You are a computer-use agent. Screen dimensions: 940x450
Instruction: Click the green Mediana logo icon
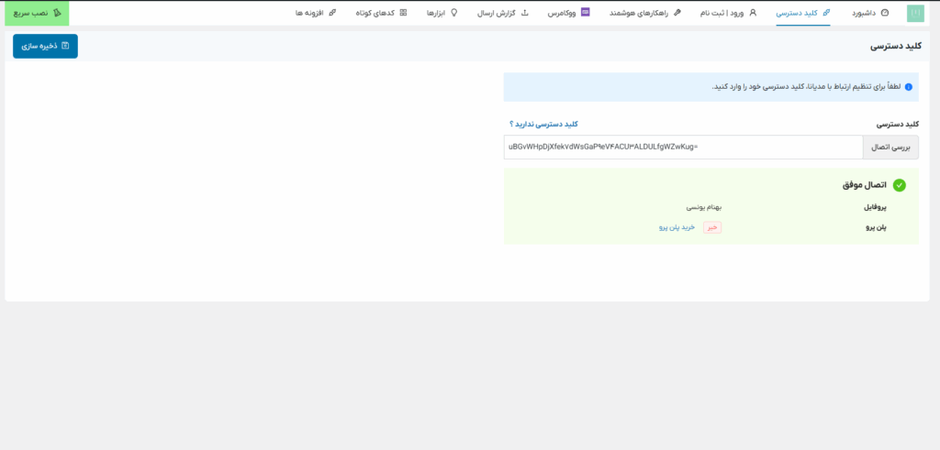point(915,13)
